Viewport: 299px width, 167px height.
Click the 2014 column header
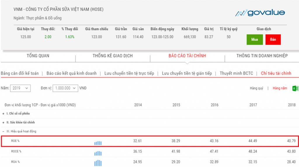[138, 105]
